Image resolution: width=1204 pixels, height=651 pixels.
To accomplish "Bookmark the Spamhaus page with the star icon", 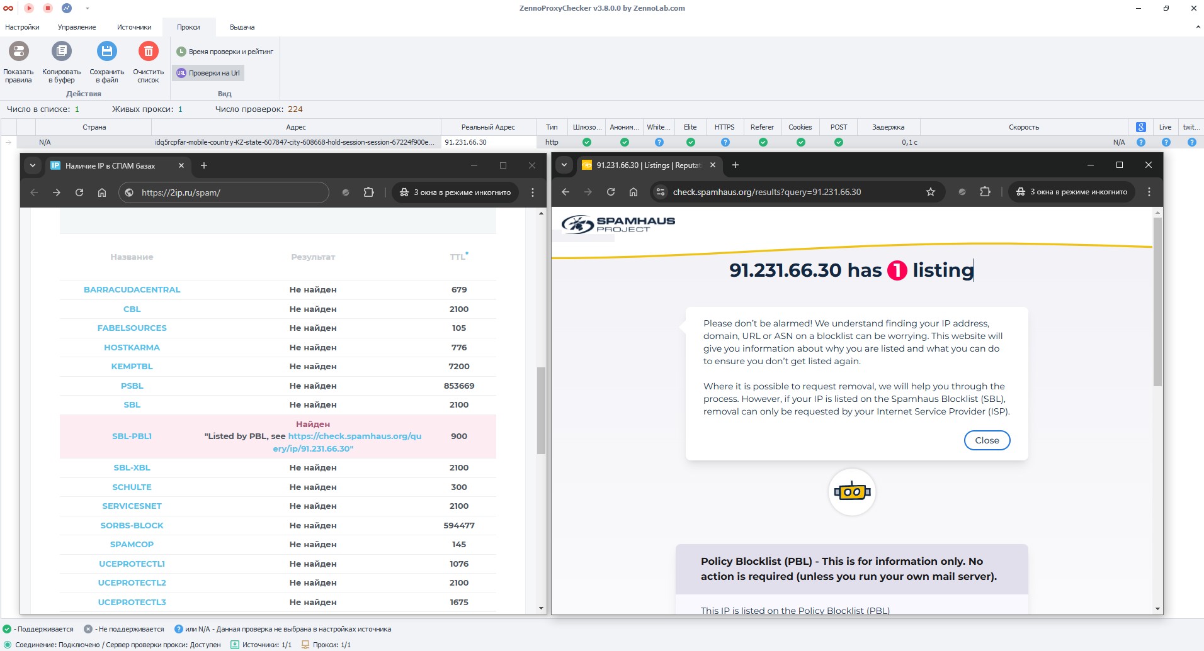I will point(931,192).
